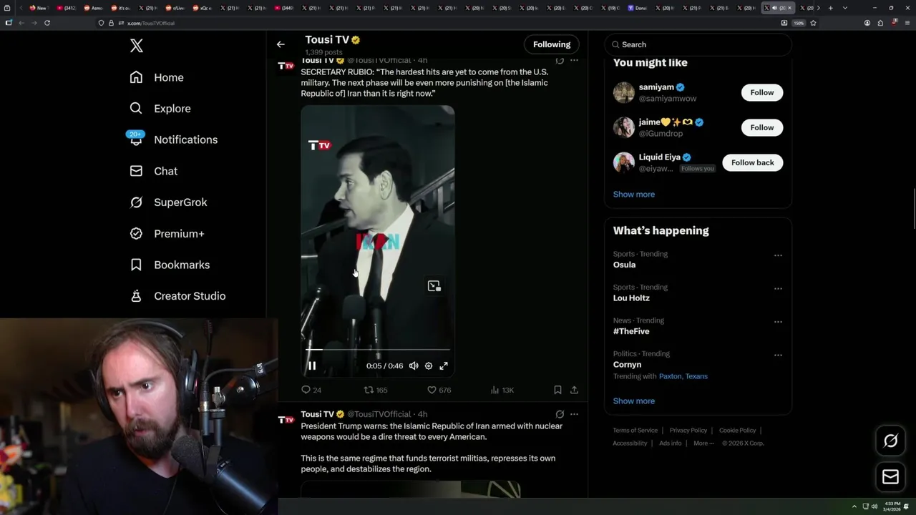This screenshot has height=515, width=916.
Task: Open Bookmarks in sidebar
Action: 170,265
